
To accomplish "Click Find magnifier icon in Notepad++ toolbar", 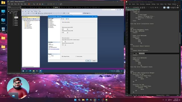I will click(x=151, y=8).
